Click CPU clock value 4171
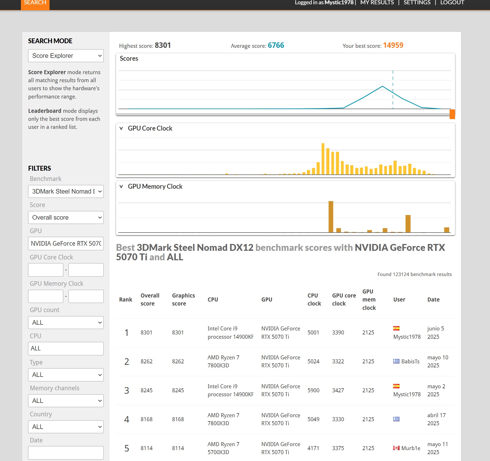Image resolution: width=490 pixels, height=461 pixels. [x=313, y=448]
